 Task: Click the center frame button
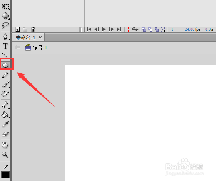point(128,29)
